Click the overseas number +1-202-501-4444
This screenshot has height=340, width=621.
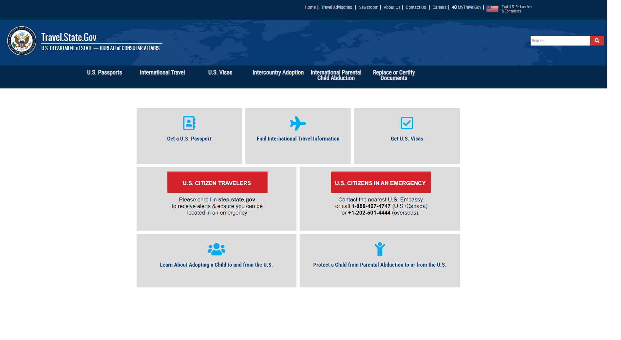pos(369,213)
